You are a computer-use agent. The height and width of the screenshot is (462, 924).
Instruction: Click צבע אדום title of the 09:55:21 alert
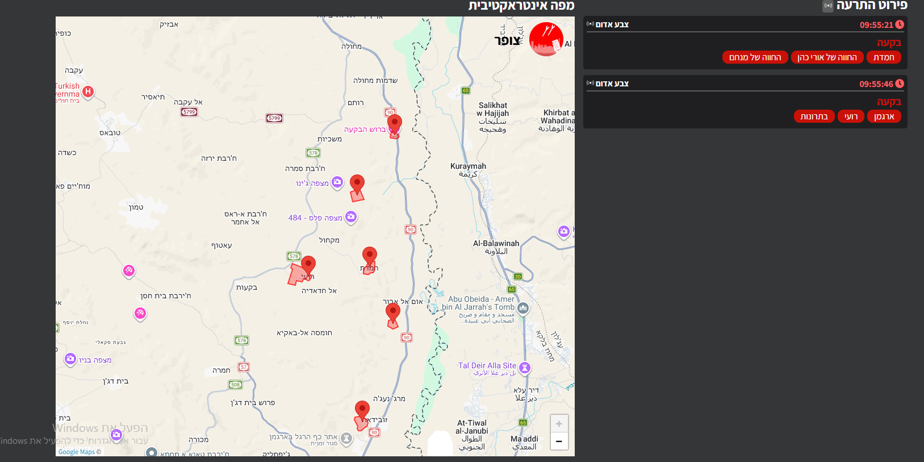(612, 24)
